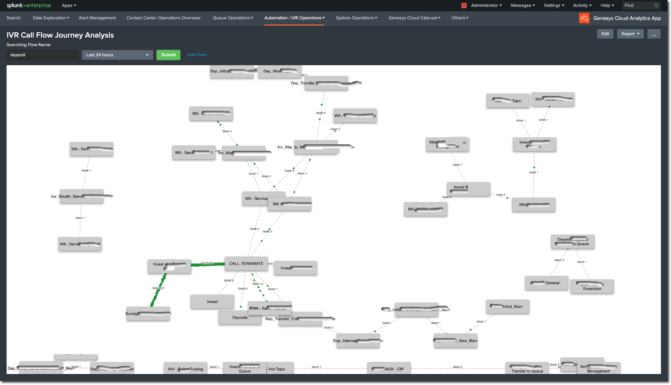
Task: Go to the Search nav item
Action: tap(13, 18)
